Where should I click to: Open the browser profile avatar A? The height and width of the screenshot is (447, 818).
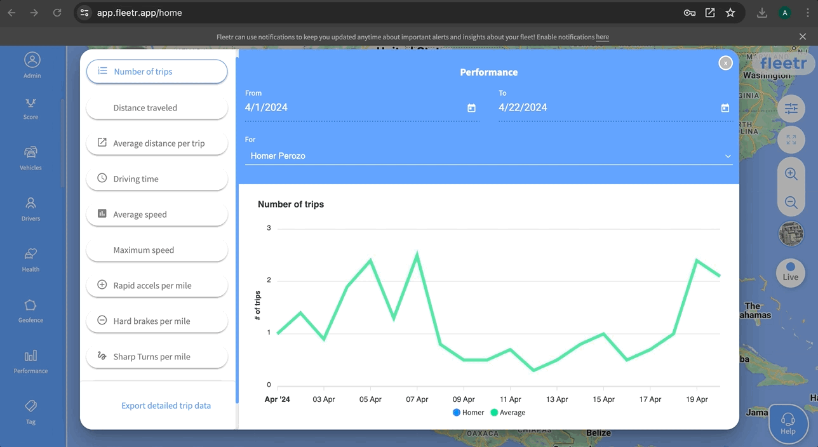click(785, 13)
